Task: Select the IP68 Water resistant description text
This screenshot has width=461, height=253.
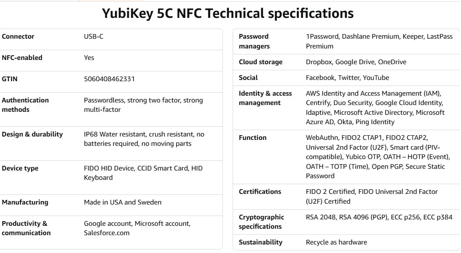Action: pyautogui.click(x=144, y=139)
